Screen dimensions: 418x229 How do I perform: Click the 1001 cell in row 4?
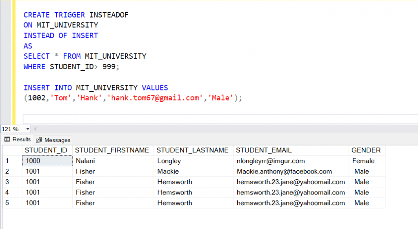pos(47,193)
